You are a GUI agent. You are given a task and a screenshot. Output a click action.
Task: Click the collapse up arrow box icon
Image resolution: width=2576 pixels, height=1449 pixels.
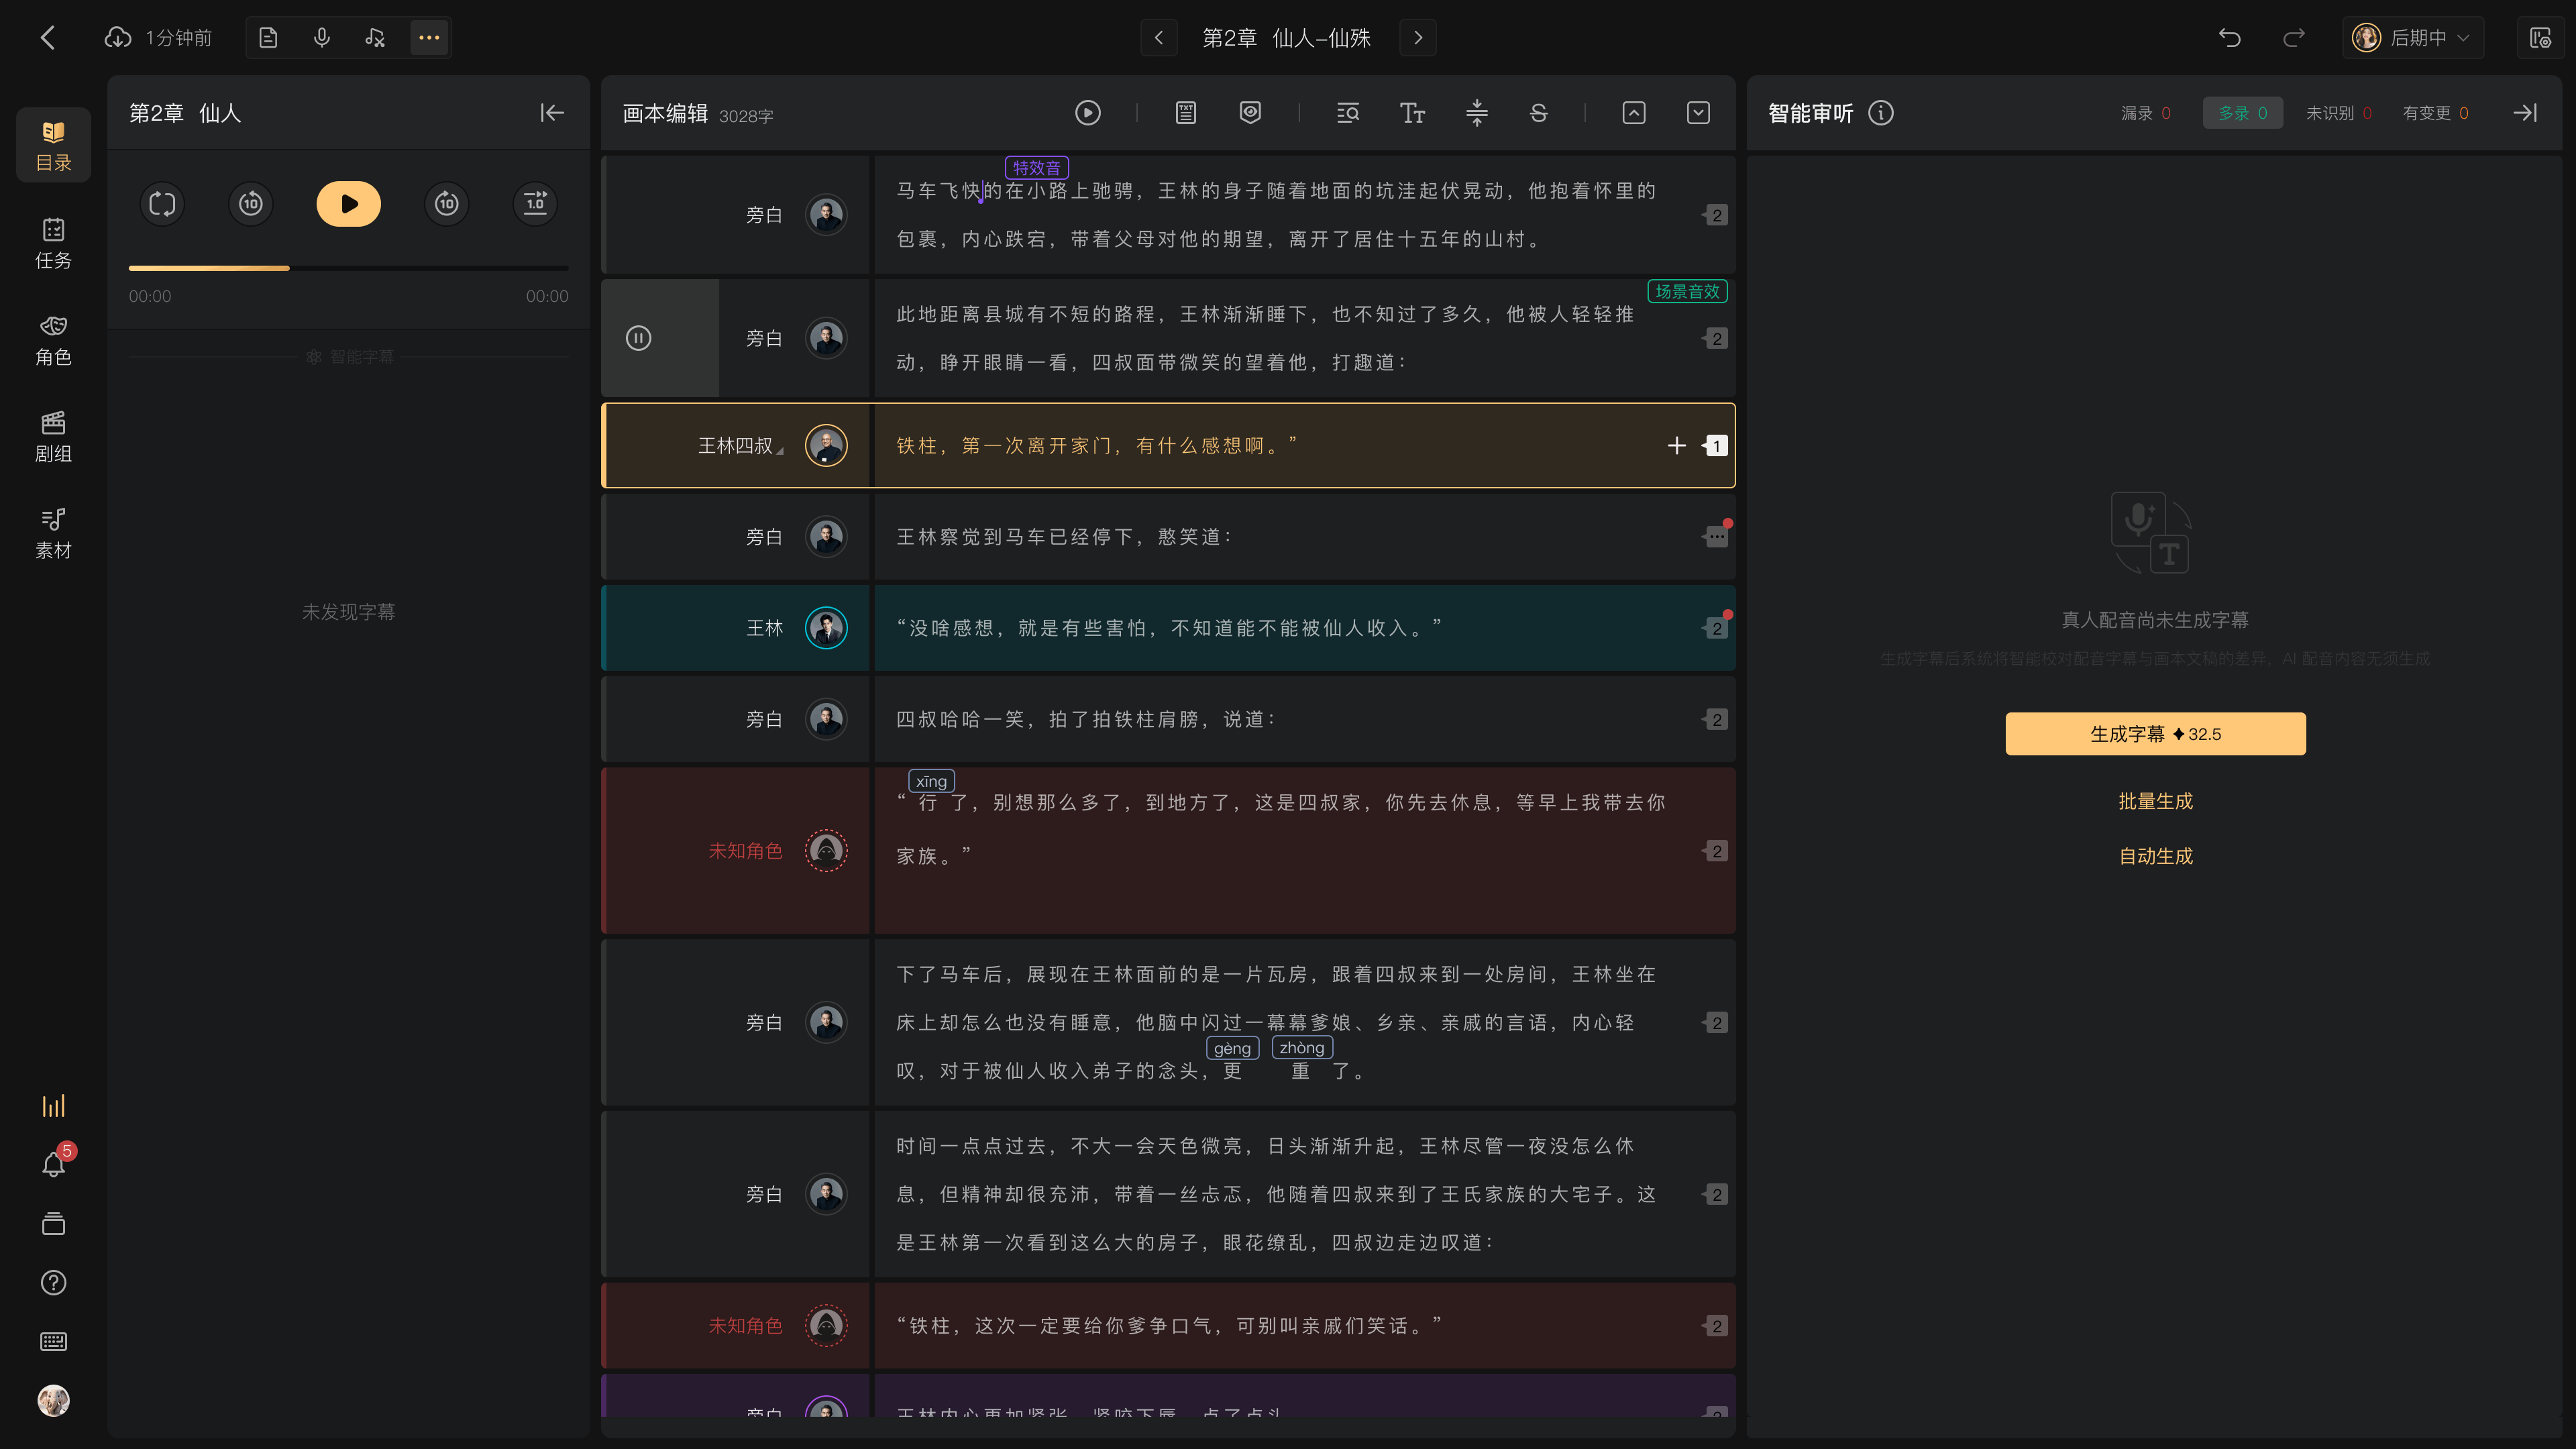coord(1634,113)
